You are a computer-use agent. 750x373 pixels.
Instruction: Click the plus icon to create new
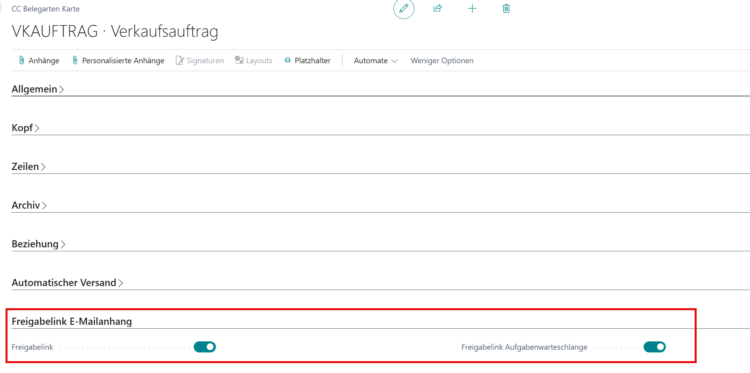(x=472, y=8)
